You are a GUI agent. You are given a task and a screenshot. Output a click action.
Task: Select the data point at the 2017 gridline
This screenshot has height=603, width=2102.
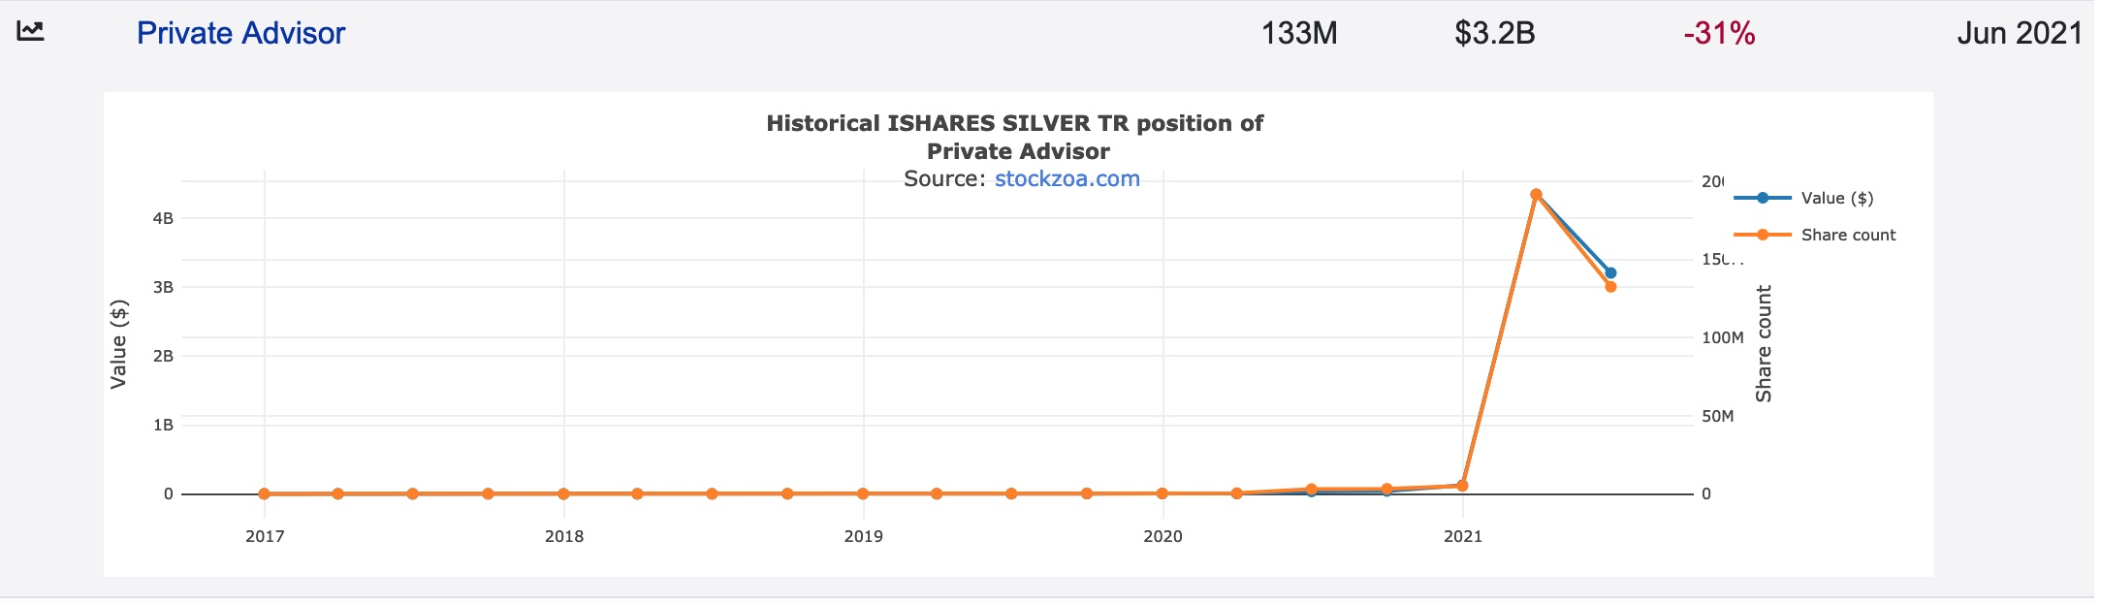pos(264,493)
